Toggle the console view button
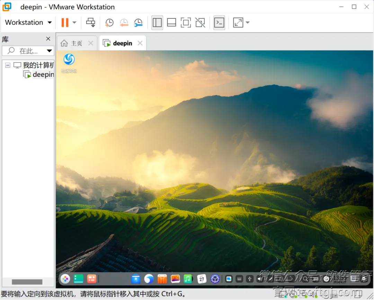The image size is (374, 300). click(219, 22)
